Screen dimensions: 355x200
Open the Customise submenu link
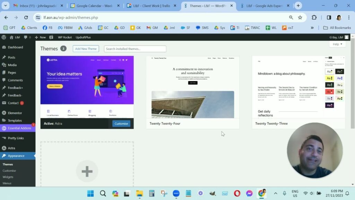tap(9, 170)
